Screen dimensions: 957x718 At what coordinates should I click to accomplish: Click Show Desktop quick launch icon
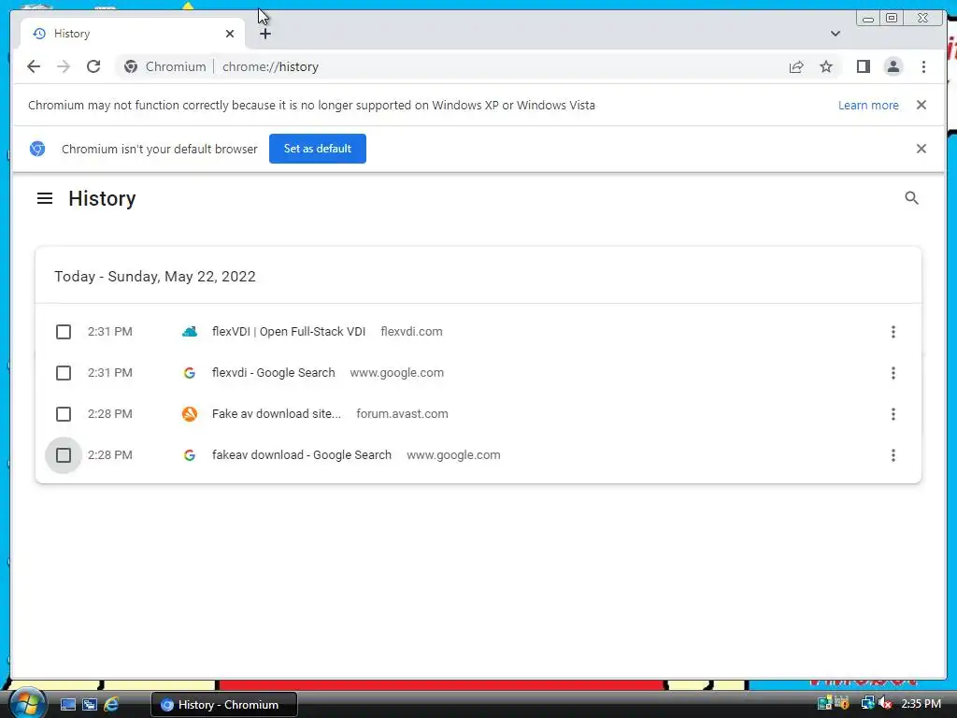click(67, 705)
